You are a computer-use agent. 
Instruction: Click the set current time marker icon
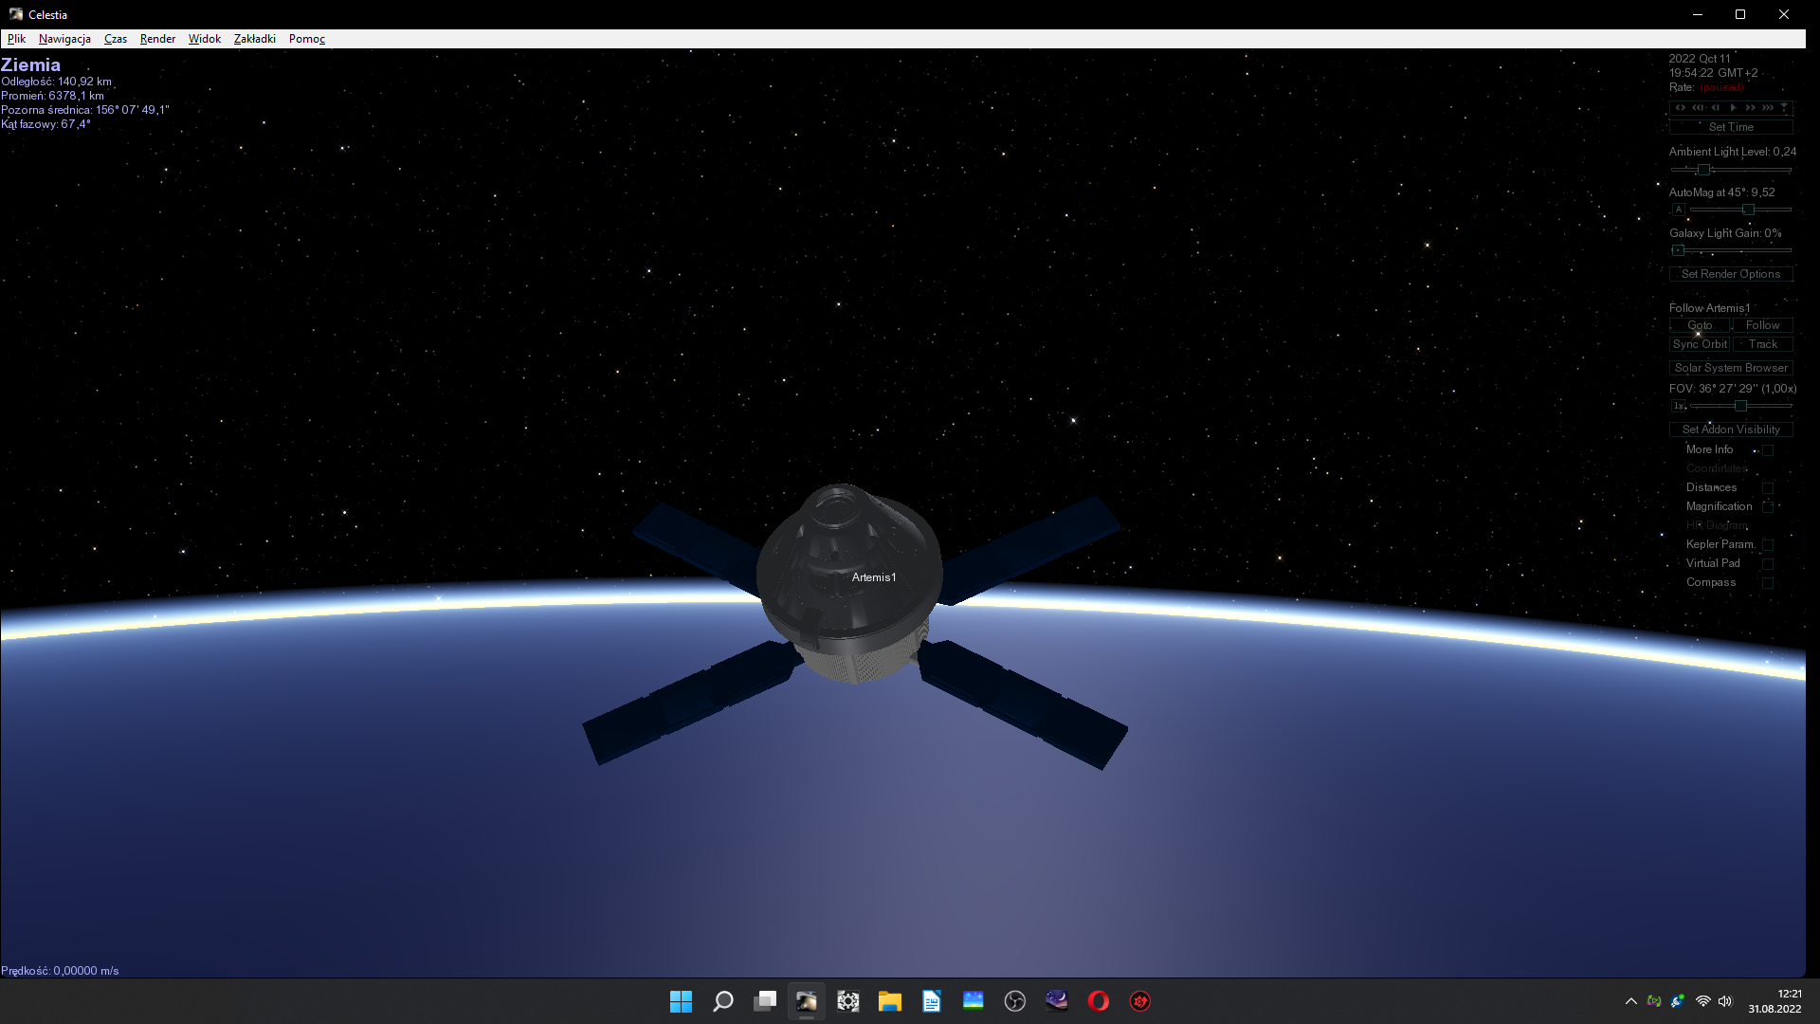pos(1784,108)
